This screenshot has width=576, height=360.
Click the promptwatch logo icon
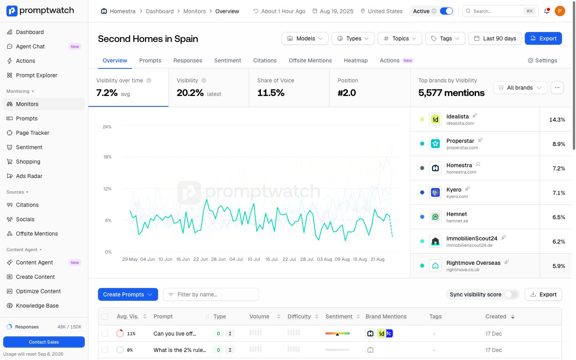click(12, 11)
